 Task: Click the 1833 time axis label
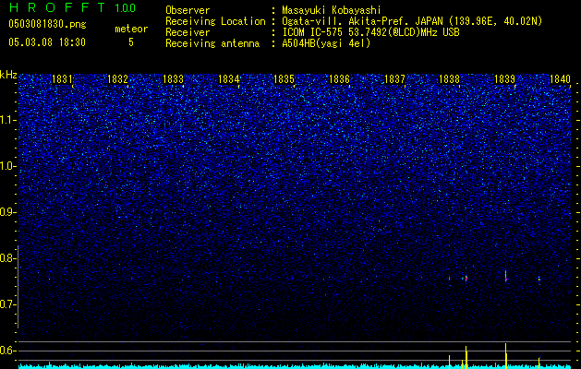point(173,78)
